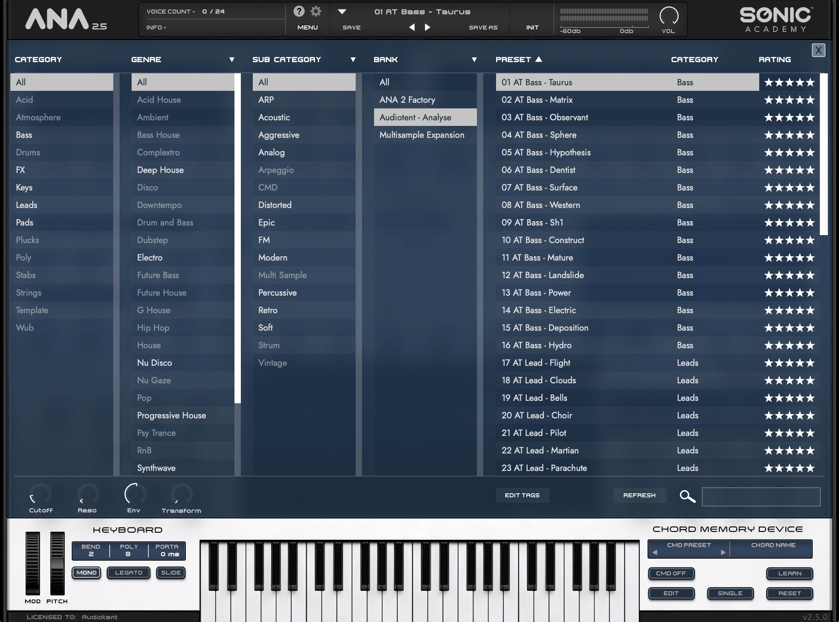839x622 pixels.
Task: Click previous CMD preset arrow
Action: click(655, 552)
